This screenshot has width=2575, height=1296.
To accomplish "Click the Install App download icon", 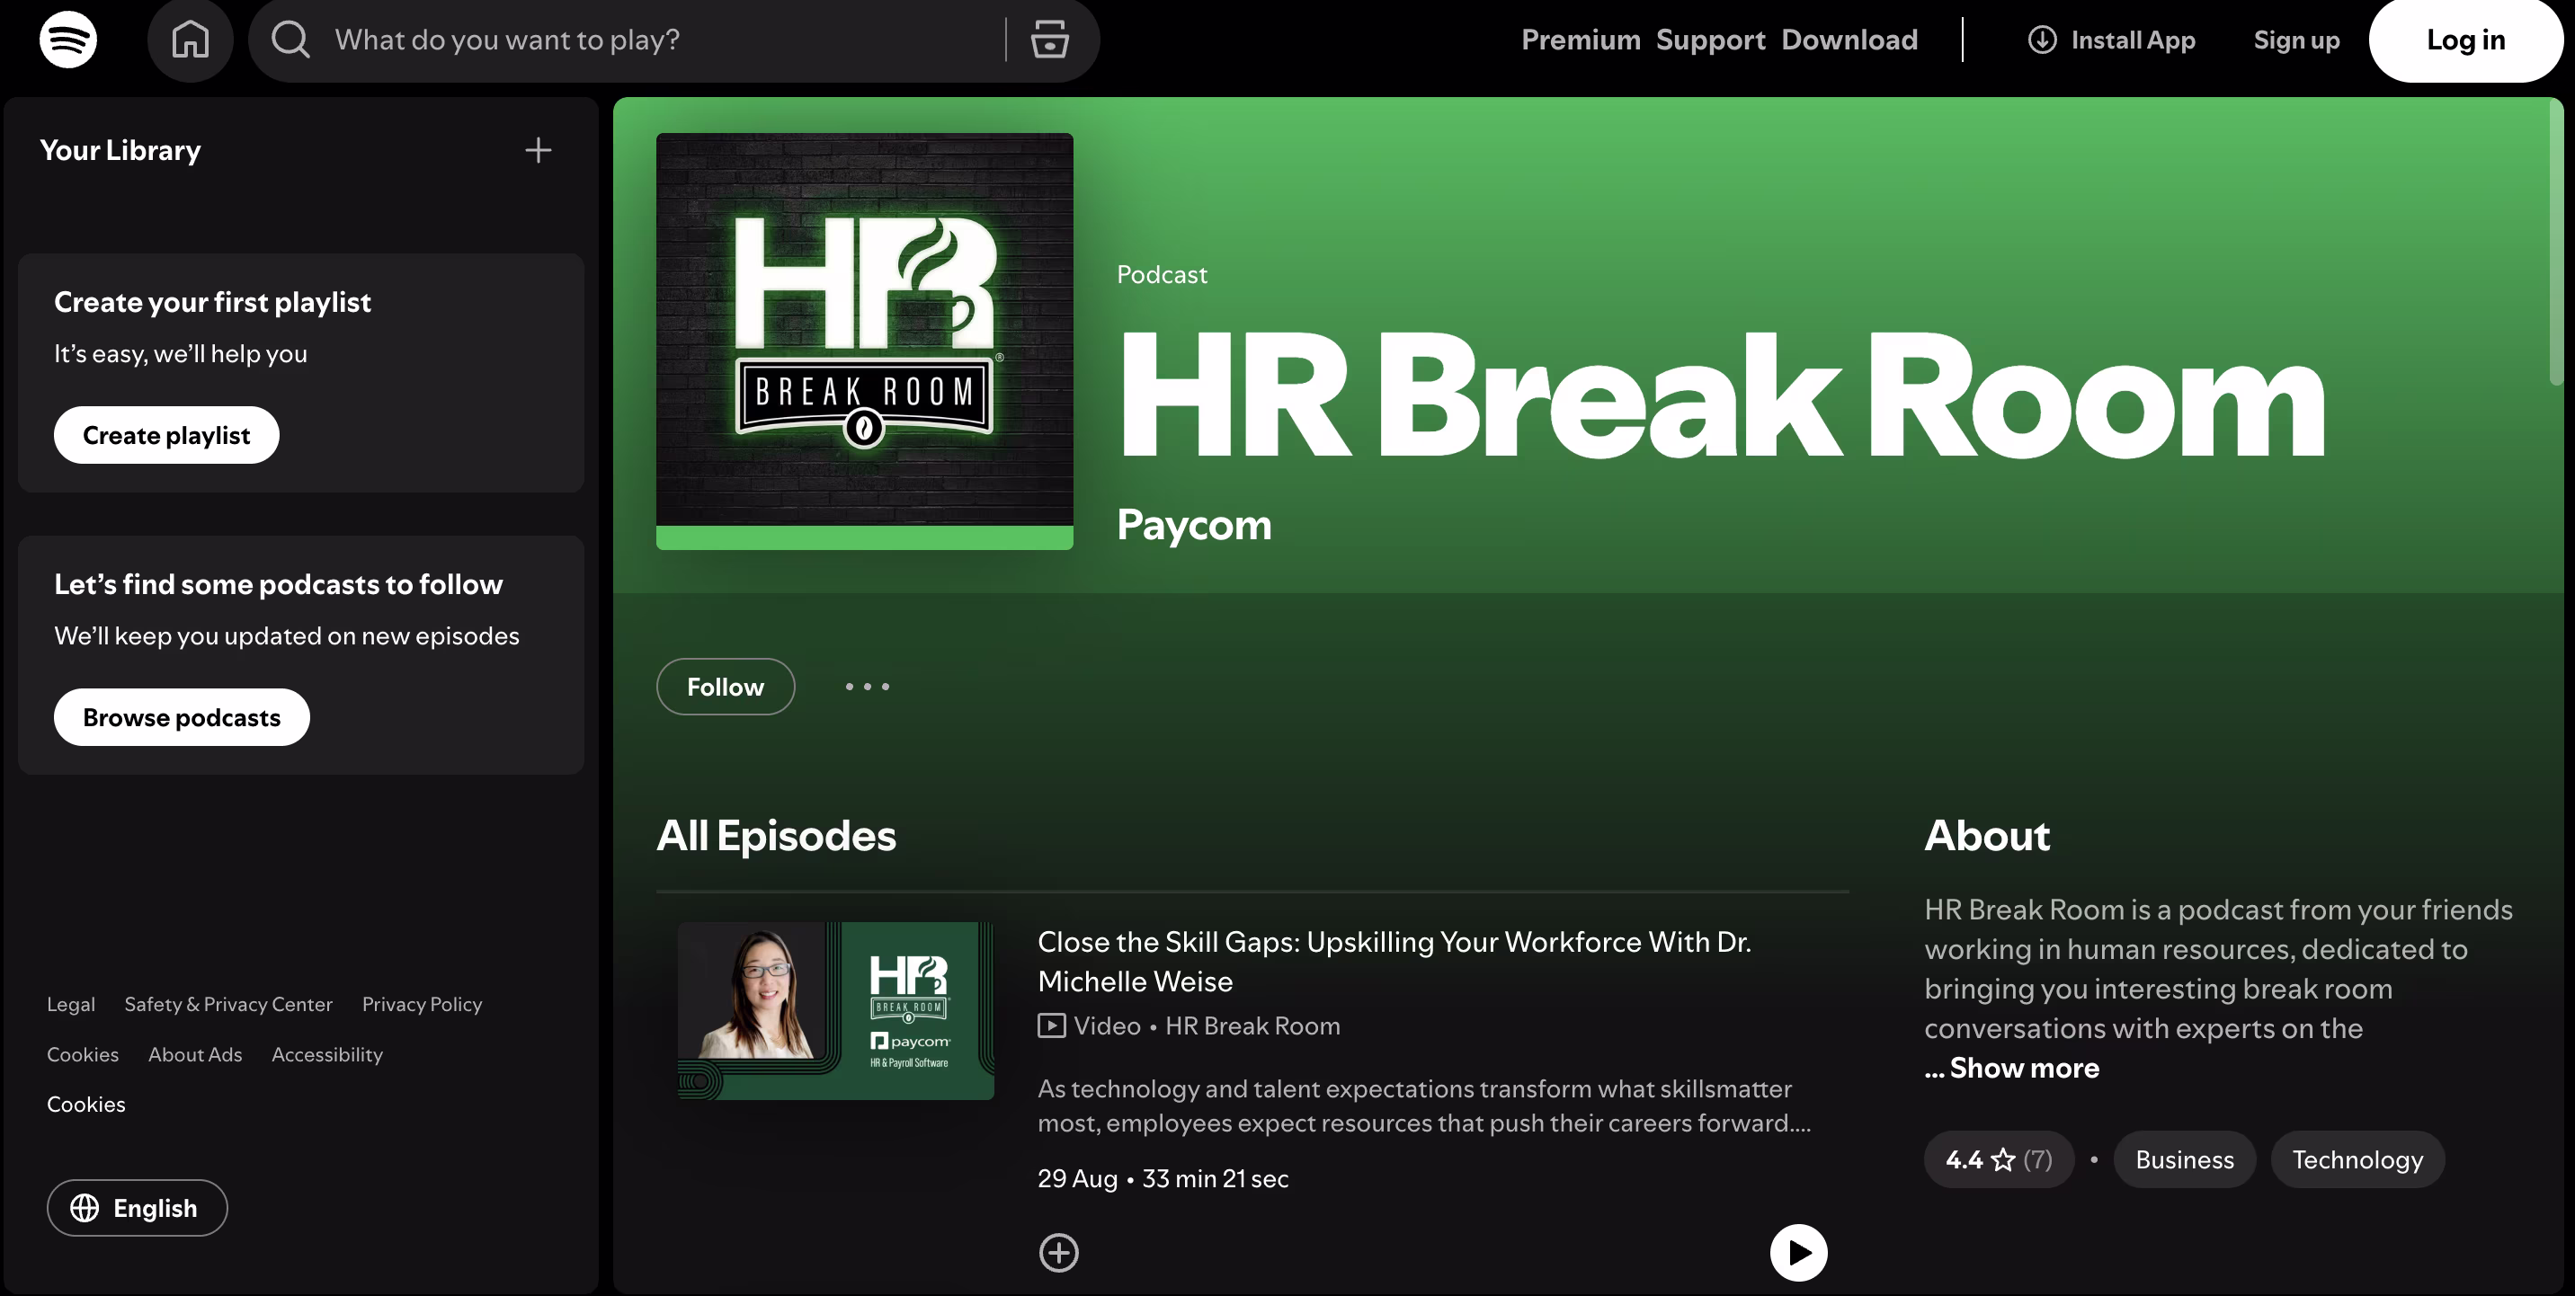I will click(x=2041, y=40).
